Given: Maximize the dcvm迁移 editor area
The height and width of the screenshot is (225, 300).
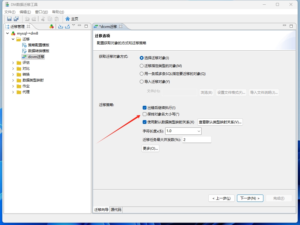Looking at the screenshot, I should pos(291,26).
